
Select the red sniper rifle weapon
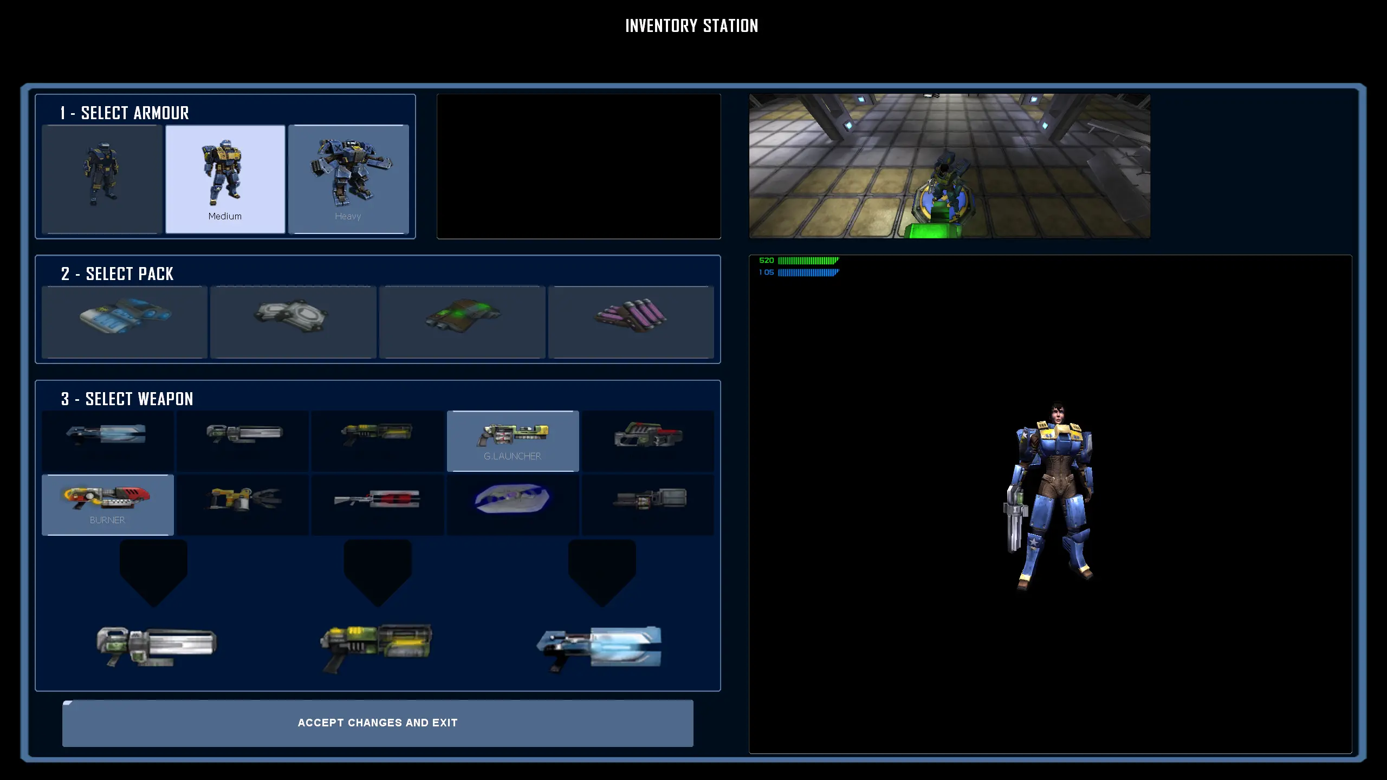click(x=378, y=505)
